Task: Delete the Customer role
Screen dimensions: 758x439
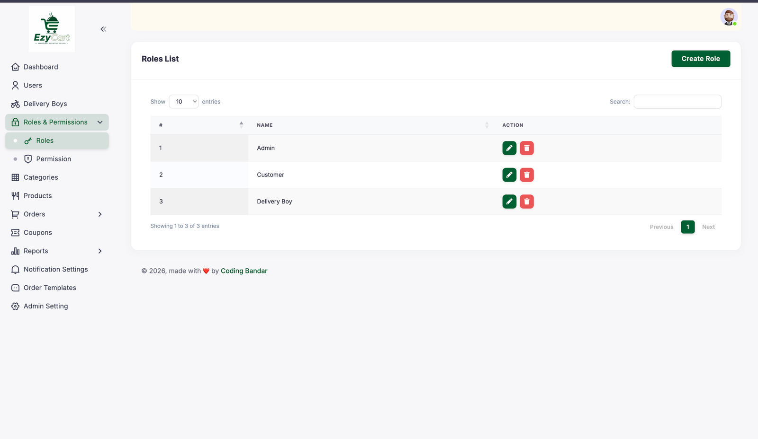Action: pos(527,175)
